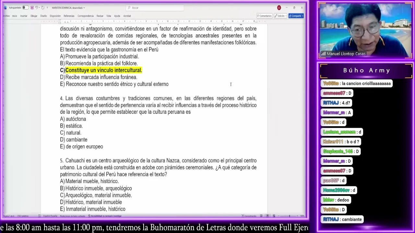This screenshot has height=233, width=415.
Task: Switch to the Vista tab
Action: [109, 16]
